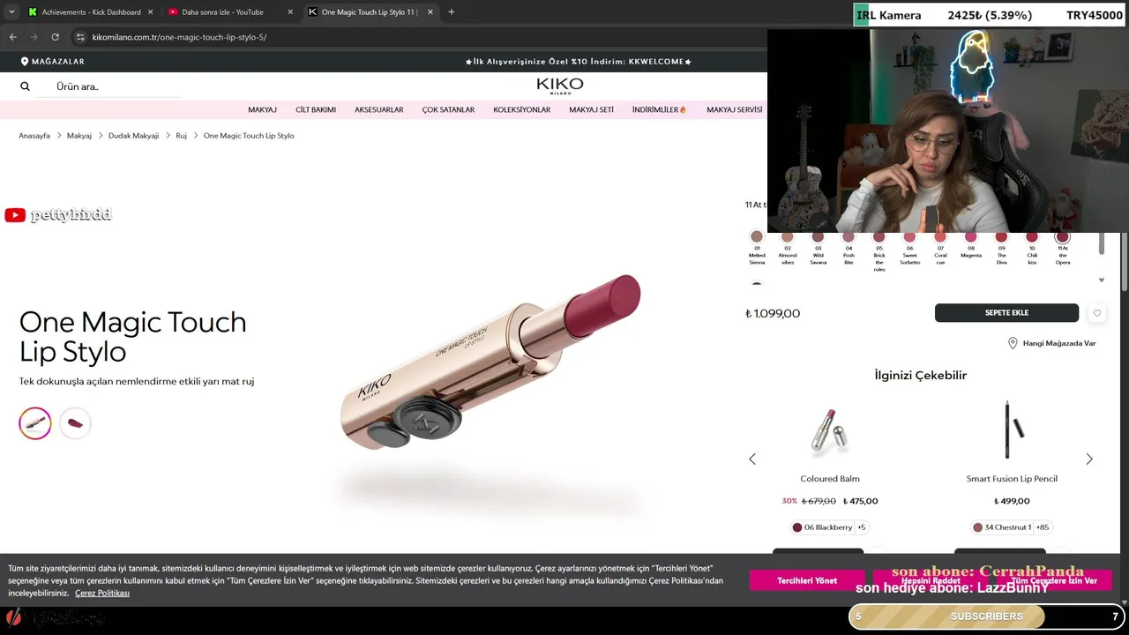Add product to favorites with heart icon
The width and height of the screenshot is (1129, 635).
(1096, 313)
